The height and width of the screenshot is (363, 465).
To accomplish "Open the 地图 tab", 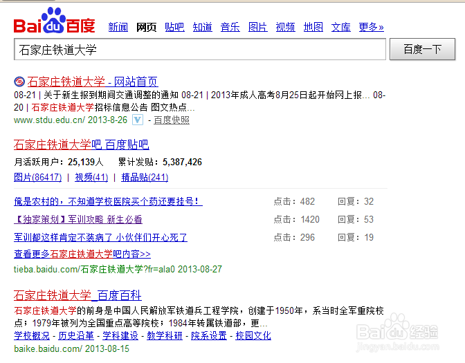I will (x=313, y=27).
